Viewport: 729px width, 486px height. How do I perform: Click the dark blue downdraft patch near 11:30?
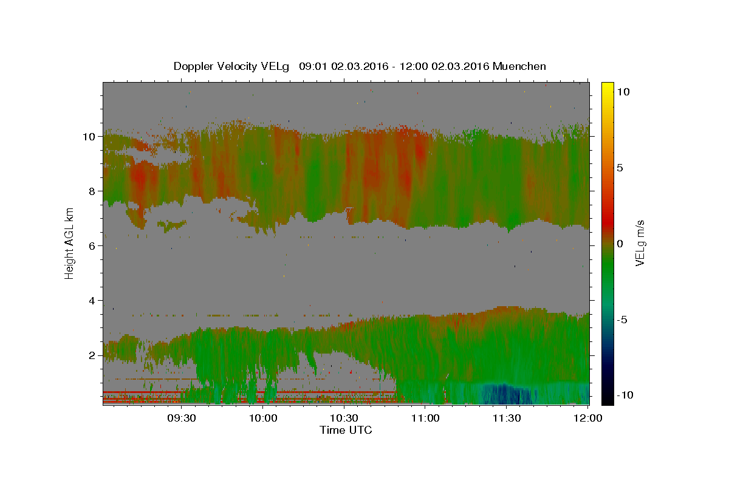tap(505, 394)
